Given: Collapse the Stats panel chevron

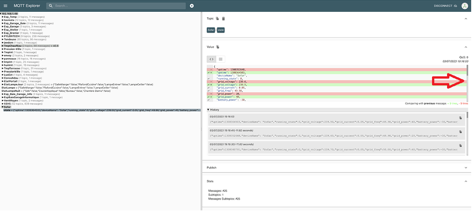Looking at the screenshot, I should tap(466, 181).
